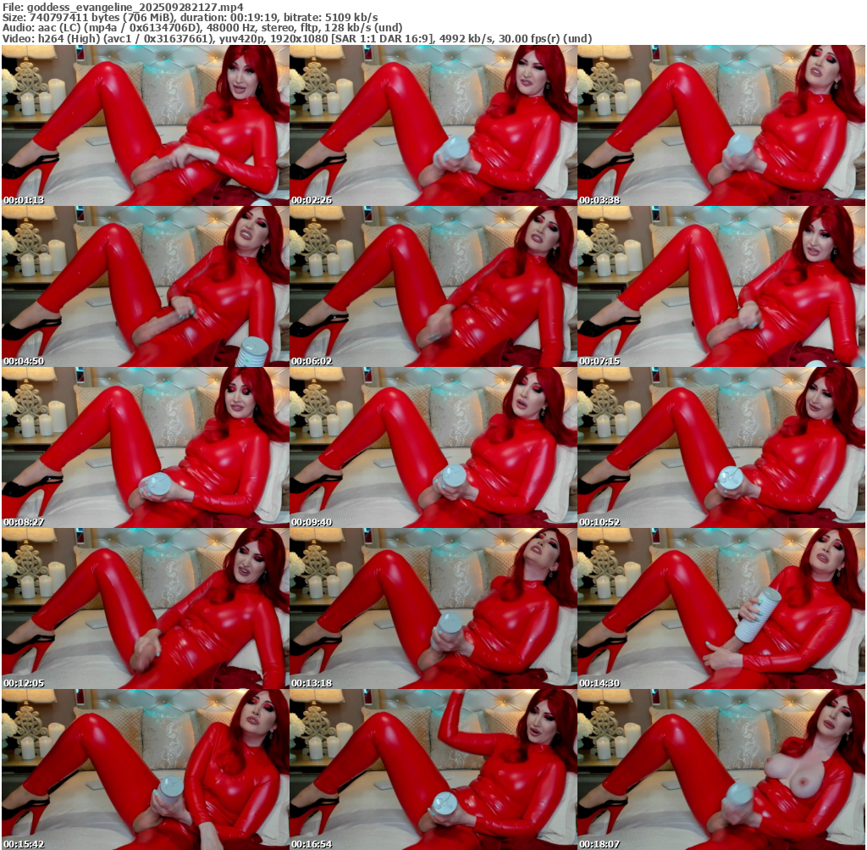Screen dimensions: 867x850
Task: Click the Video h264 codec info line
Action: coord(296,38)
